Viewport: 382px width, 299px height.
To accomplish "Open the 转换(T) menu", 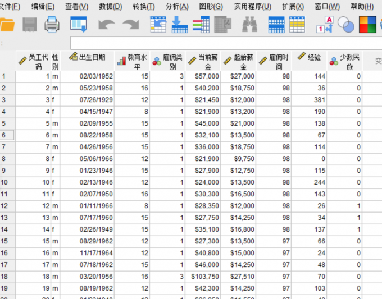I will (144, 7).
